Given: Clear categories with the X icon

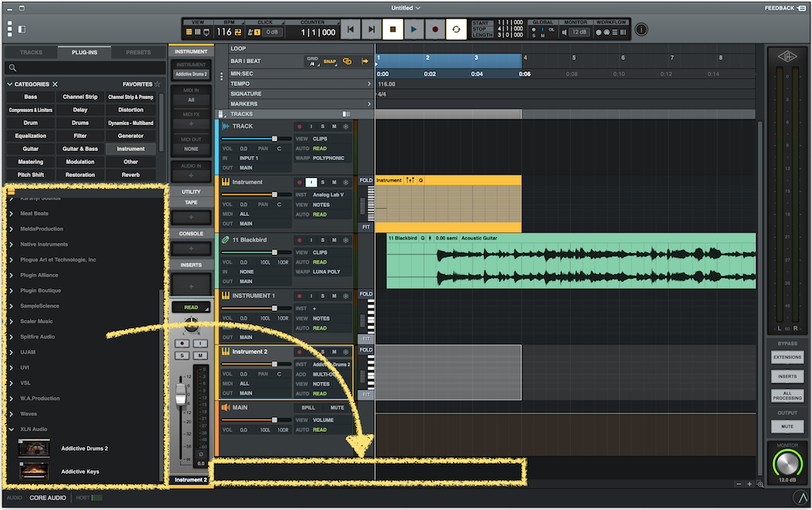Looking at the screenshot, I should (55, 84).
